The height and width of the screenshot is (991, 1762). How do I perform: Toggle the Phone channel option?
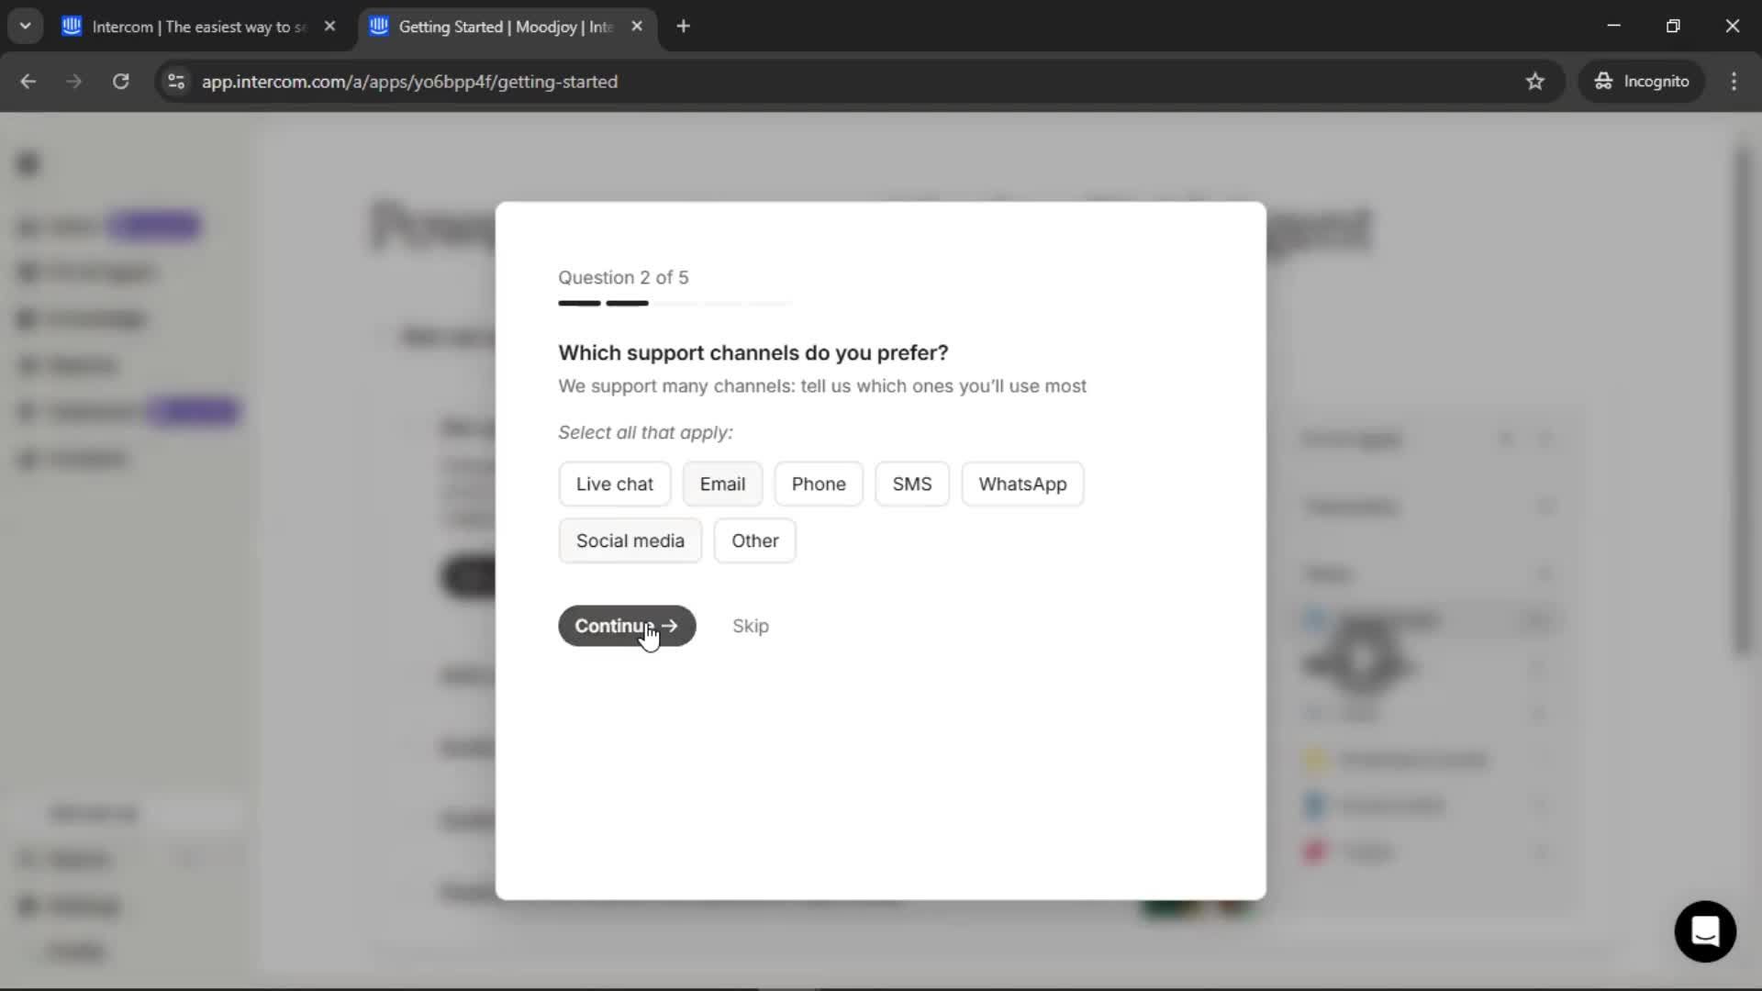coord(819,484)
